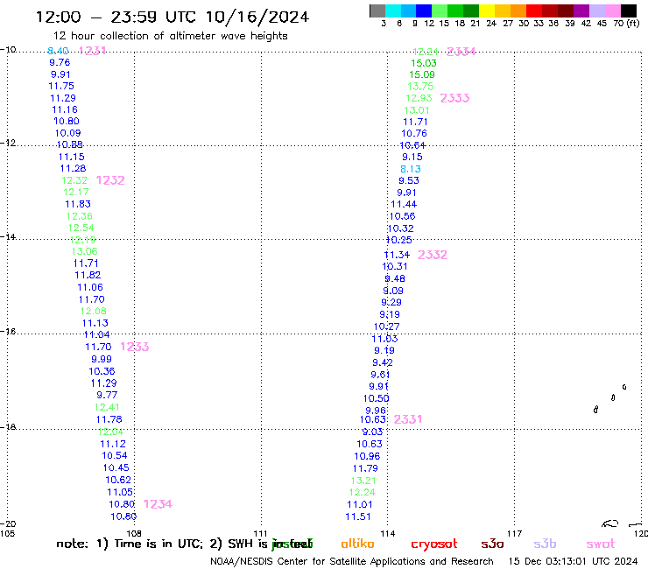Click the '70 (ft)' legend scale label
The image size is (648, 569).
click(626, 24)
